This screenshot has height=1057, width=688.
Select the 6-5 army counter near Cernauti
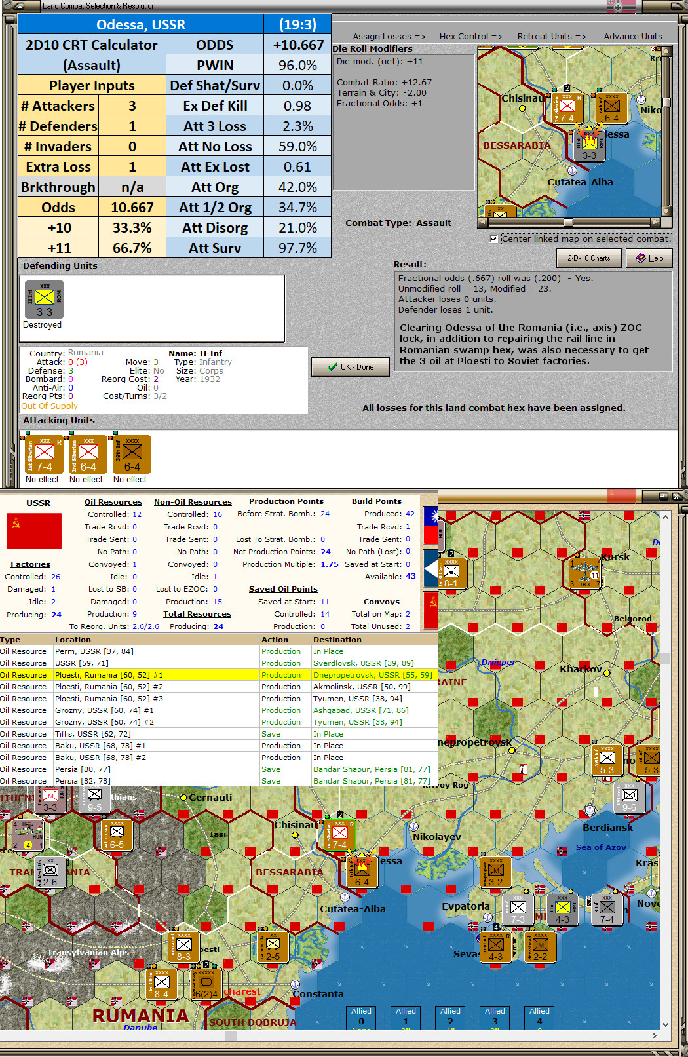tap(117, 835)
